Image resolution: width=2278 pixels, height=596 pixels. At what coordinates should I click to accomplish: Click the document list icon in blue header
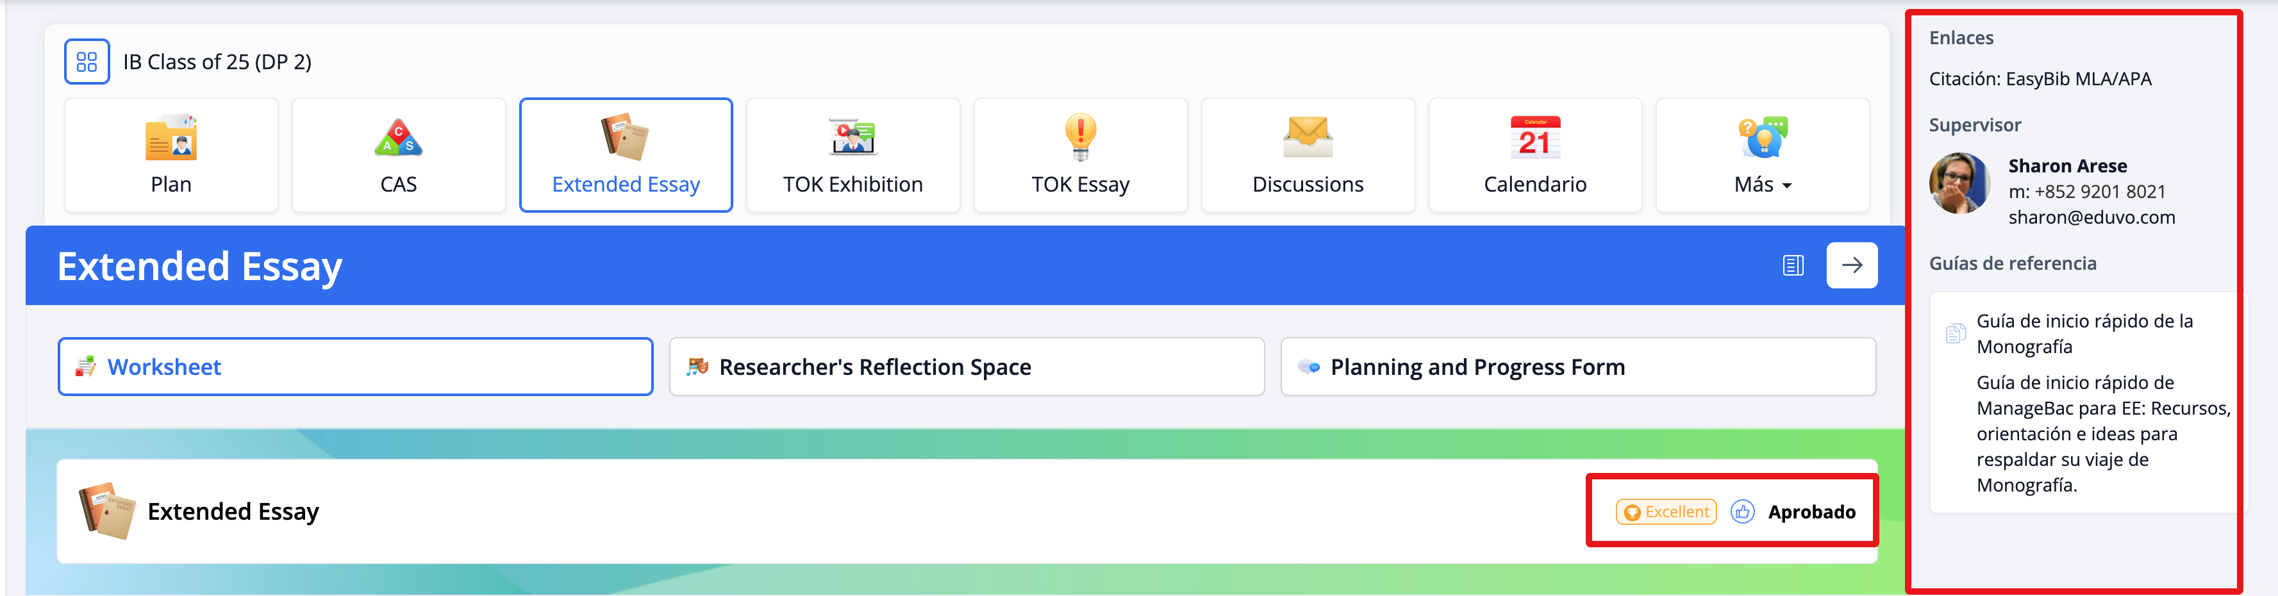pos(1793,265)
